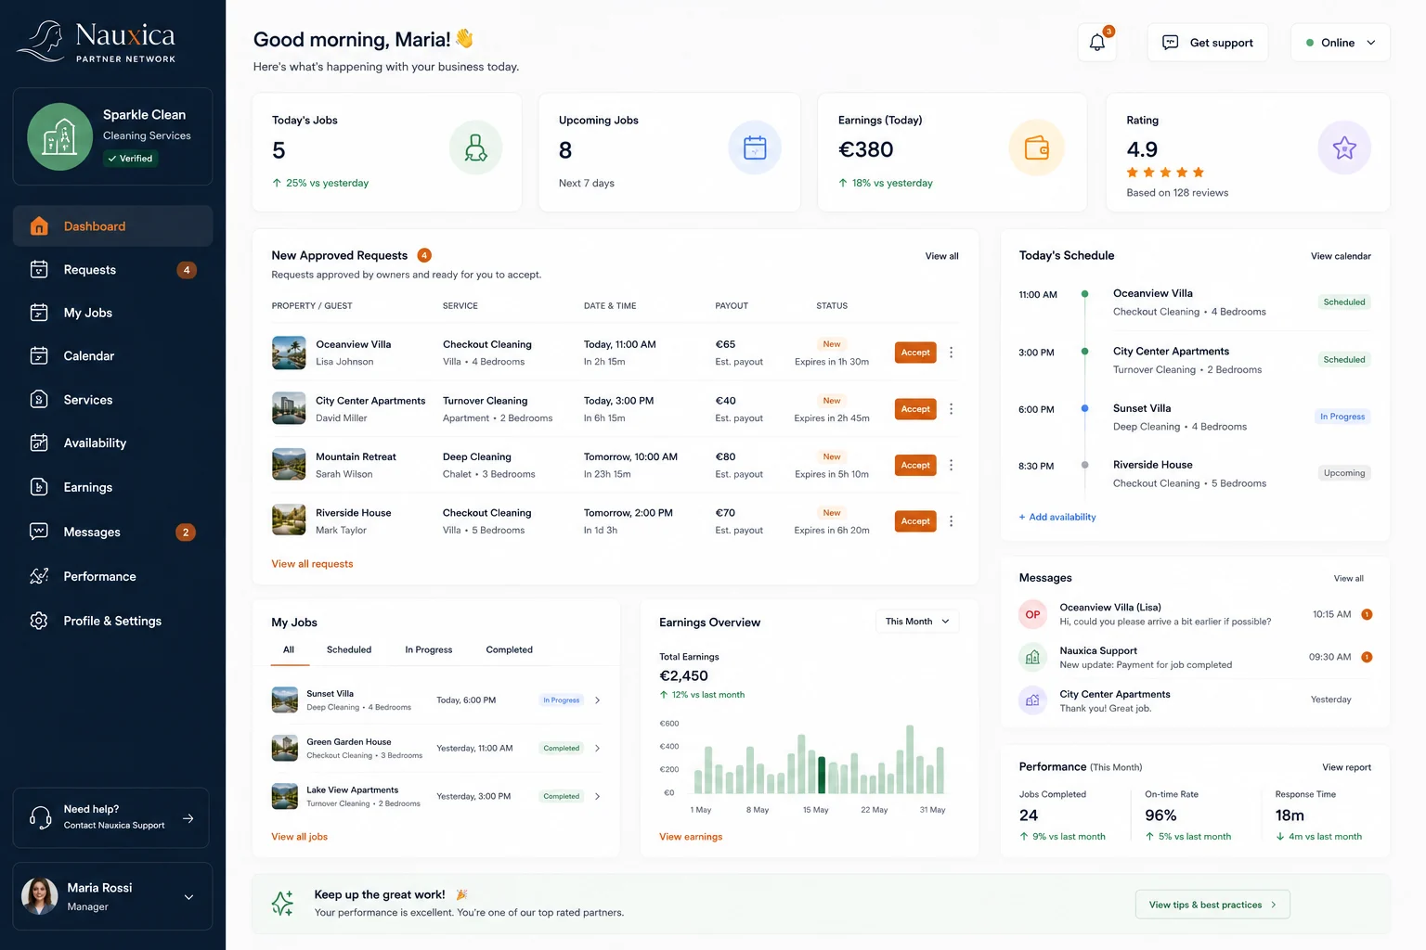Open the Online status dropdown

(x=1340, y=43)
